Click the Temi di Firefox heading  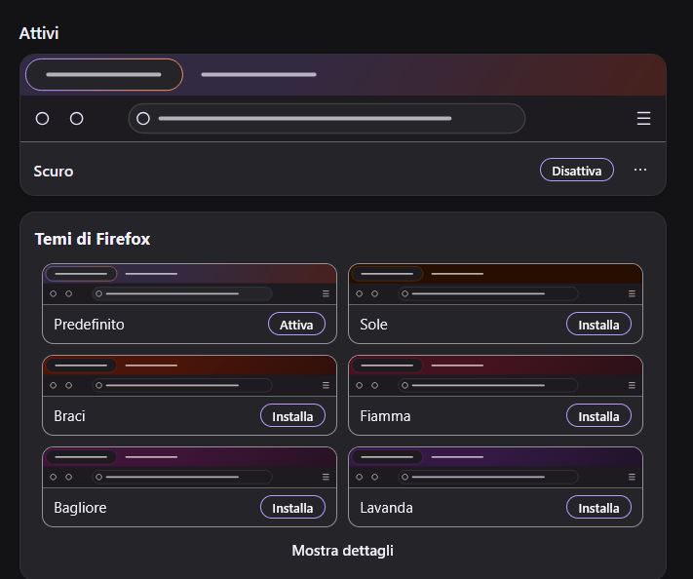93,239
